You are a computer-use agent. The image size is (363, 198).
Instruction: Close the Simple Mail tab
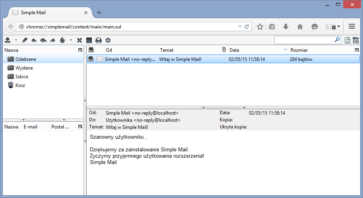click(86, 13)
